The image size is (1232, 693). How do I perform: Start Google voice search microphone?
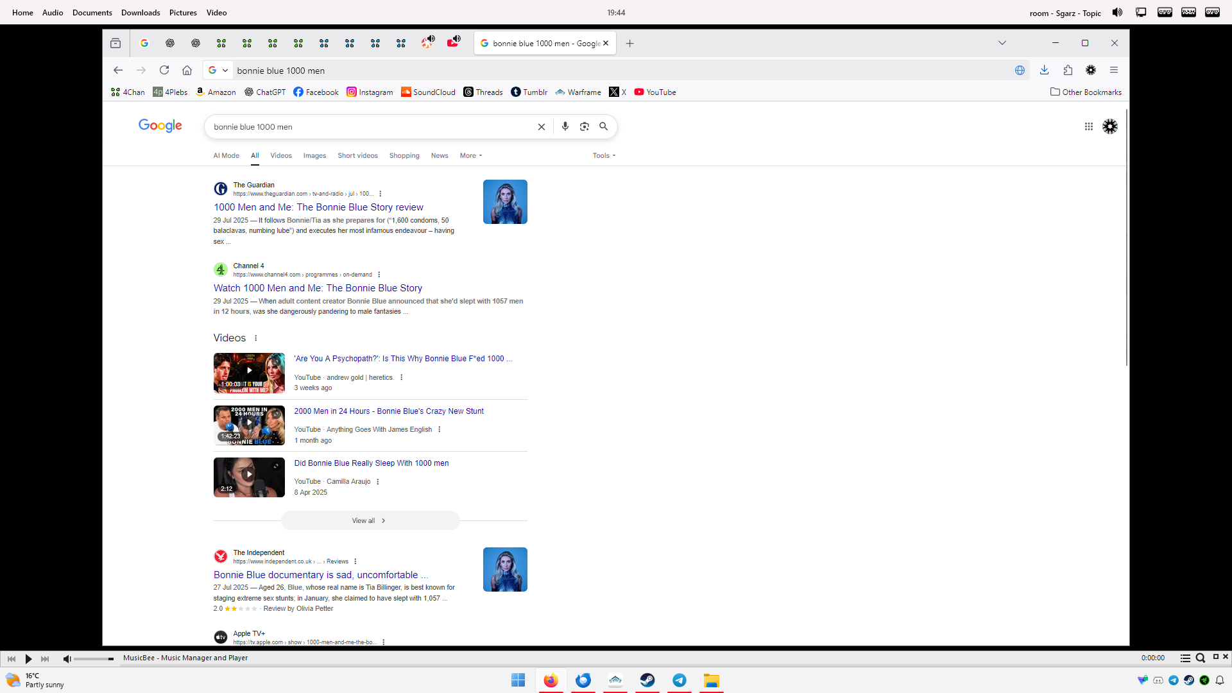565,127
